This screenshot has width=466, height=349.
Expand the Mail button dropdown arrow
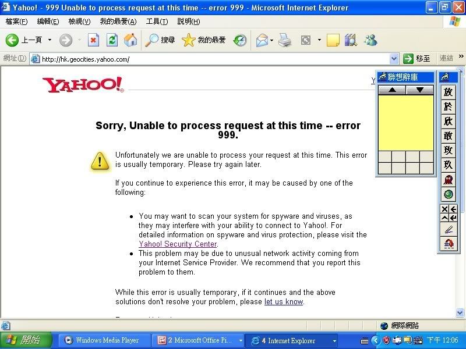[271, 40]
